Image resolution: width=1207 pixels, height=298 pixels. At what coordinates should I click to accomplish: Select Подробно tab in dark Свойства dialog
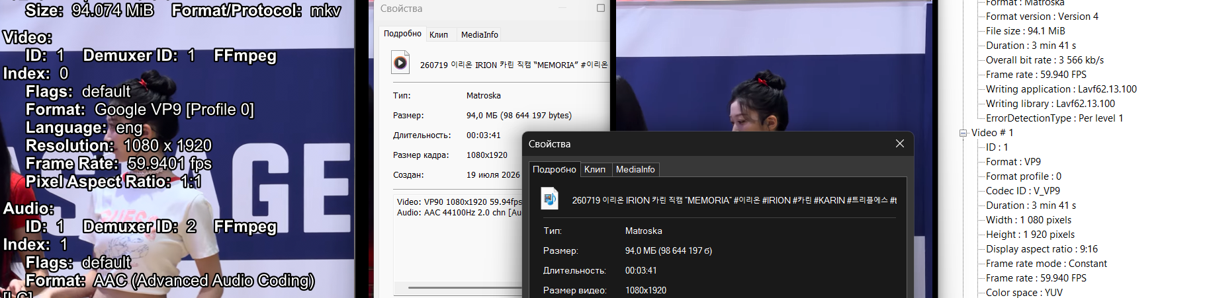coord(555,169)
